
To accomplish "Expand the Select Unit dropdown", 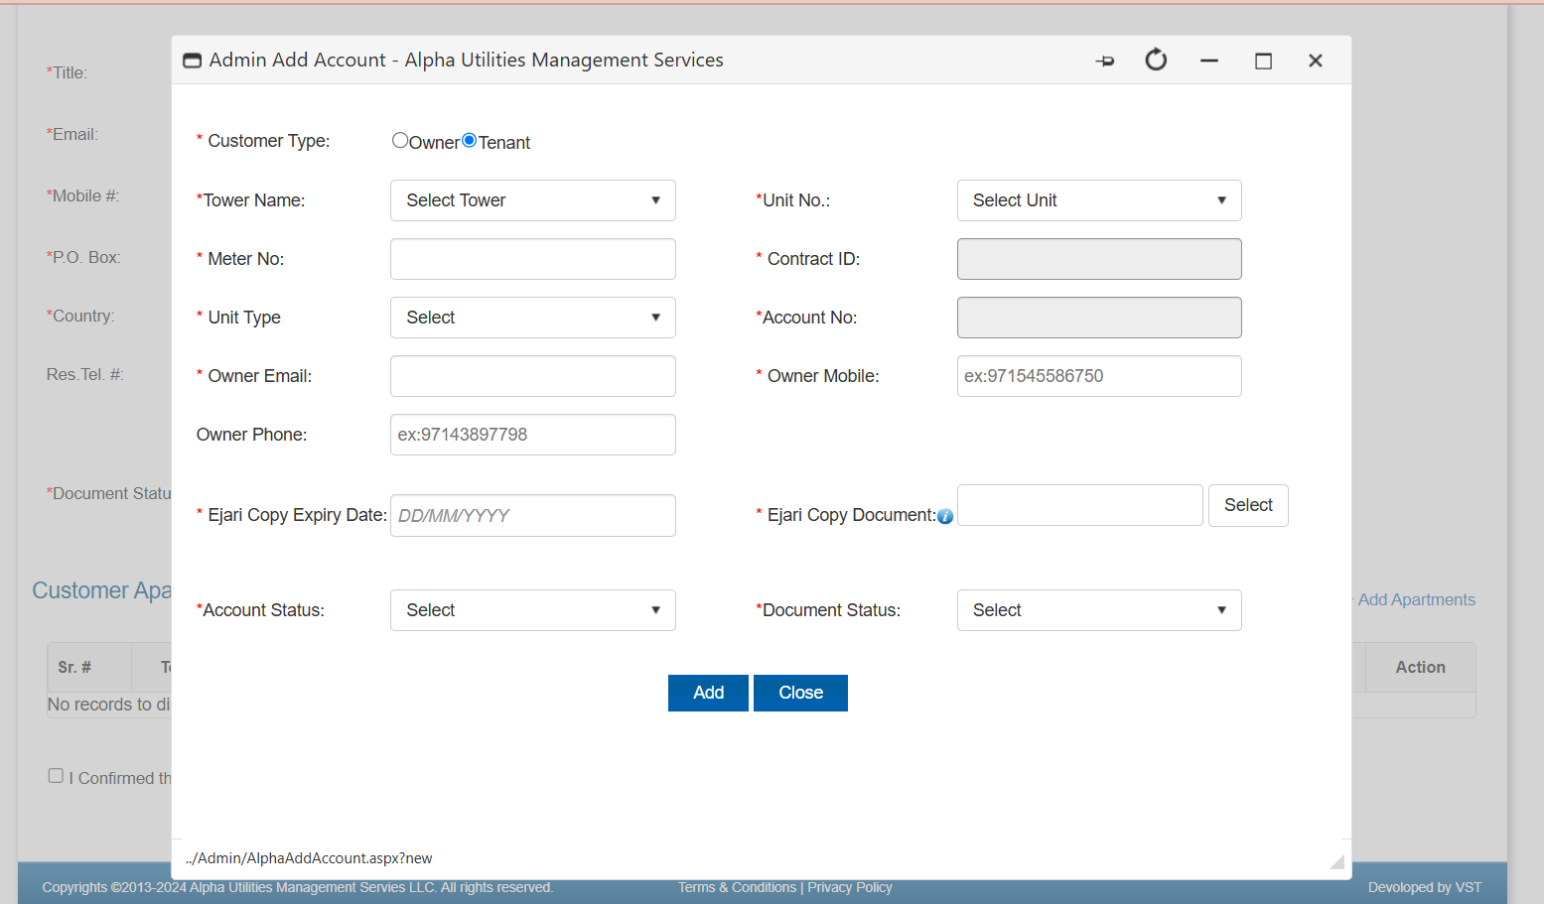I will coord(1098,200).
